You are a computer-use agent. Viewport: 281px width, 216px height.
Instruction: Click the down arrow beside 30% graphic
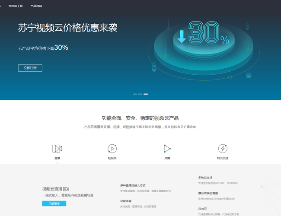pyautogui.click(x=182, y=36)
